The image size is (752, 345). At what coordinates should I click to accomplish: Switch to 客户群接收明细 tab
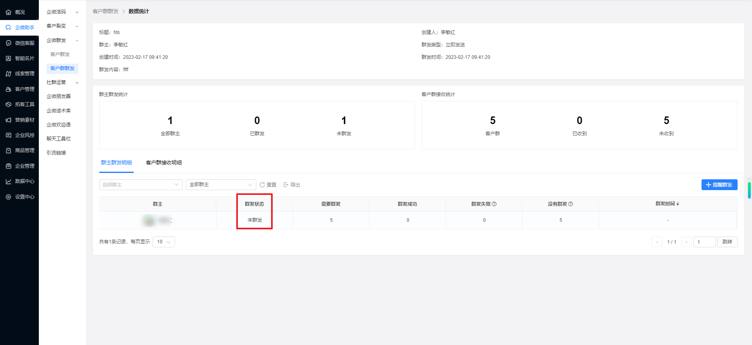pyautogui.click(x=164, y=162)
